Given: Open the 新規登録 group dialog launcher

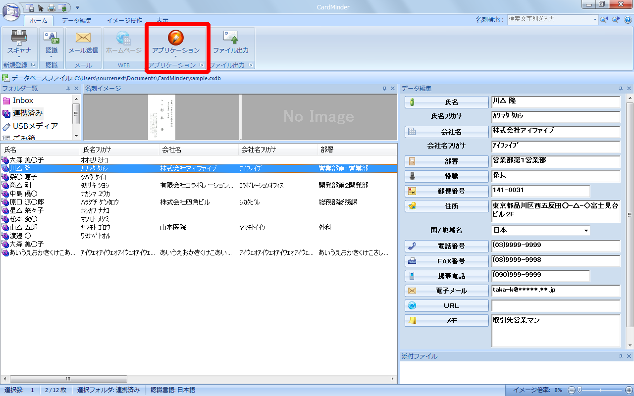Looking at the screenshot, I should pyautogui.click(x=33, y=65).
